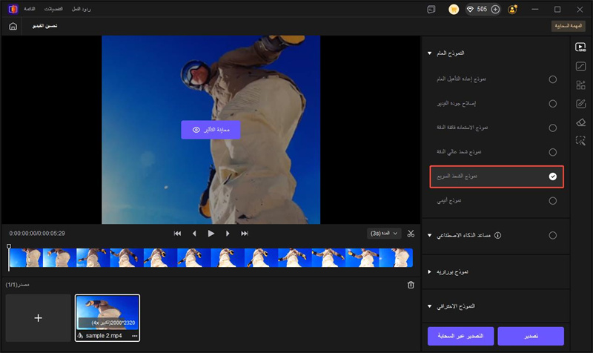The height and width of the screenshot is (353, 593).
Task: Open the duration (3s) dropdown
Action: pyautogui.click(x=384, y=233)
